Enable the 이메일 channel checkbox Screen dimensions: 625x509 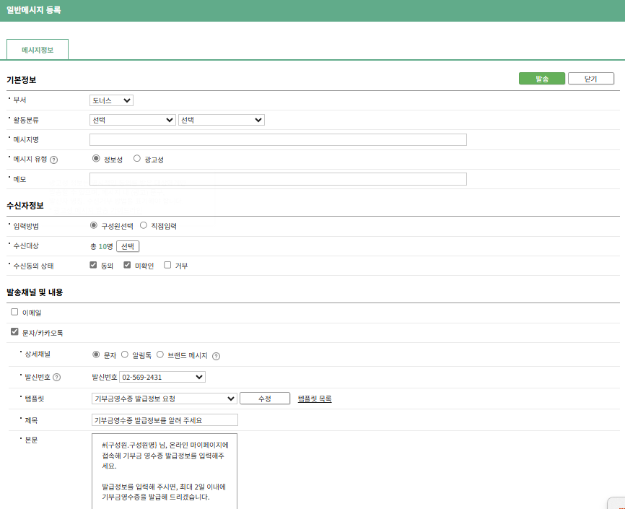tap(14, 312)
